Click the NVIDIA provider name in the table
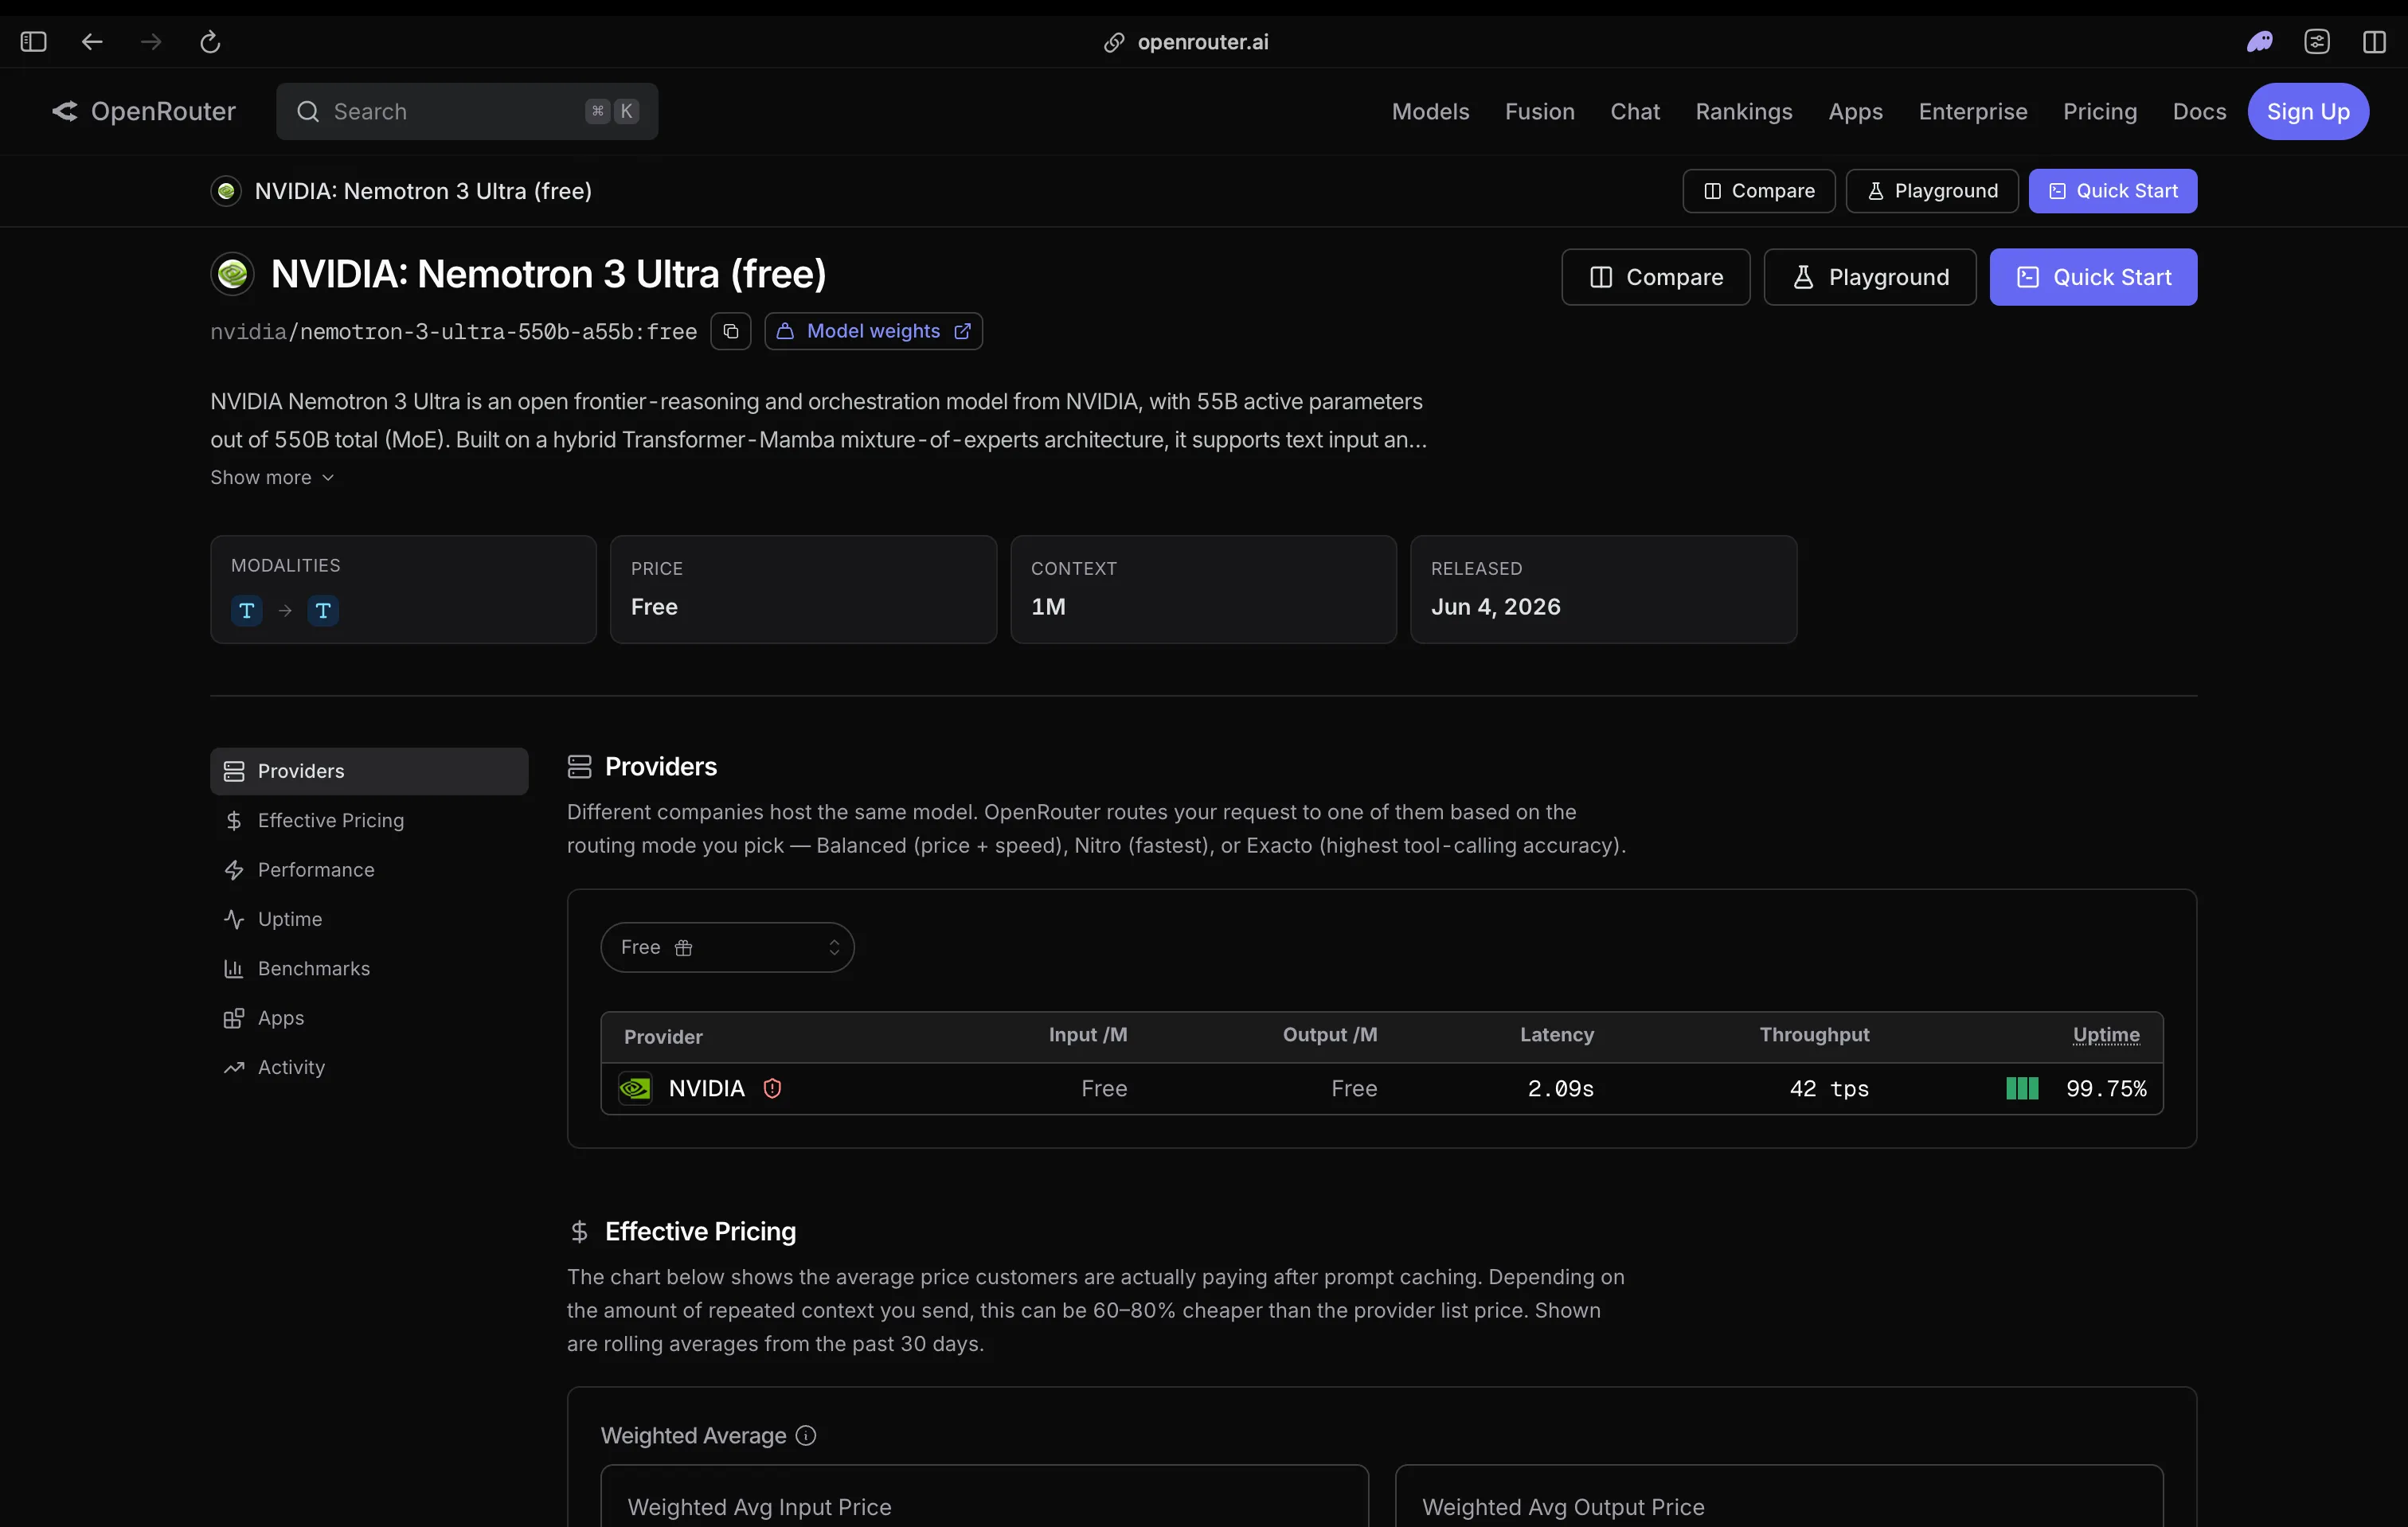The height and width of the screenshot is (1527, 2408). click(706, 1088)
